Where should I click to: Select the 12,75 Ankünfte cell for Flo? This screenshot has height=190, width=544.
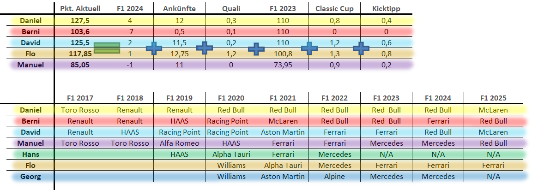click(180, 54)
